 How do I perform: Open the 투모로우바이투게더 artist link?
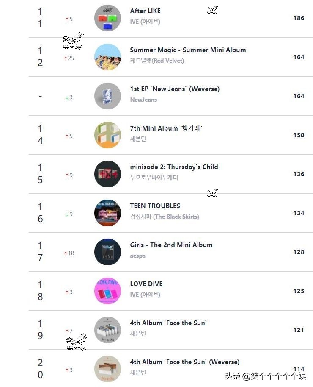pyautogui.click(x=154, y=178)
